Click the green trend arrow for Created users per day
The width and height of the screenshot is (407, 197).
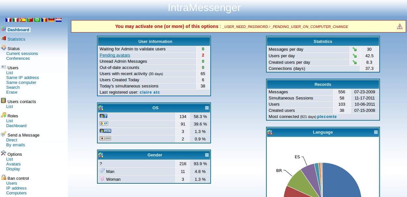tap(355, 62)
